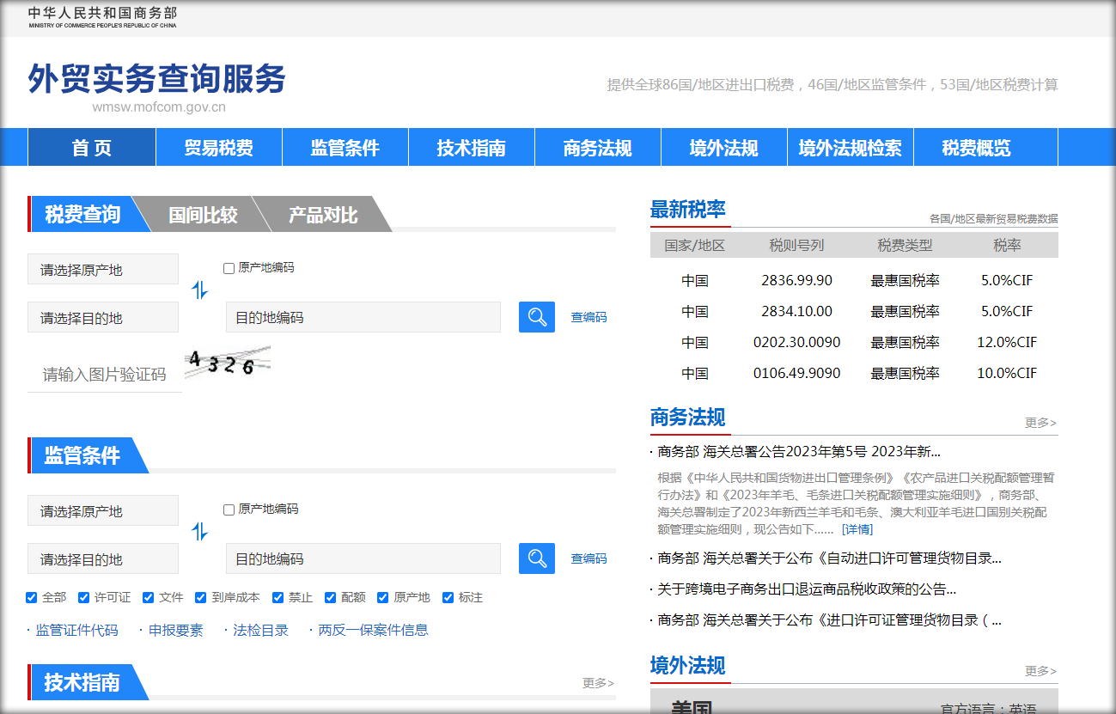
Task: Open 技术指南 in the navigation bar
Action: point(472,147)
